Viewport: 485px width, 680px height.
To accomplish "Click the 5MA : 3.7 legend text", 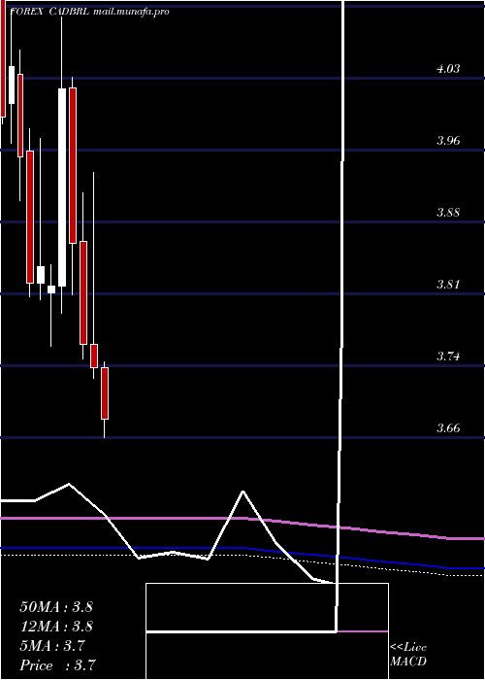I will click(x=52, y=646).
